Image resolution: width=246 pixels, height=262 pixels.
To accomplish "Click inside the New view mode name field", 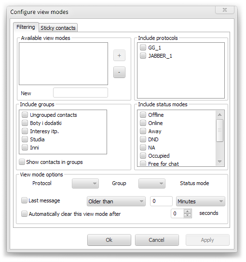I will [81, 93].
